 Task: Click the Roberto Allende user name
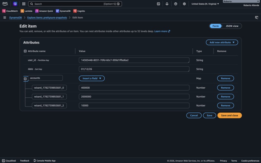(251, 5)
